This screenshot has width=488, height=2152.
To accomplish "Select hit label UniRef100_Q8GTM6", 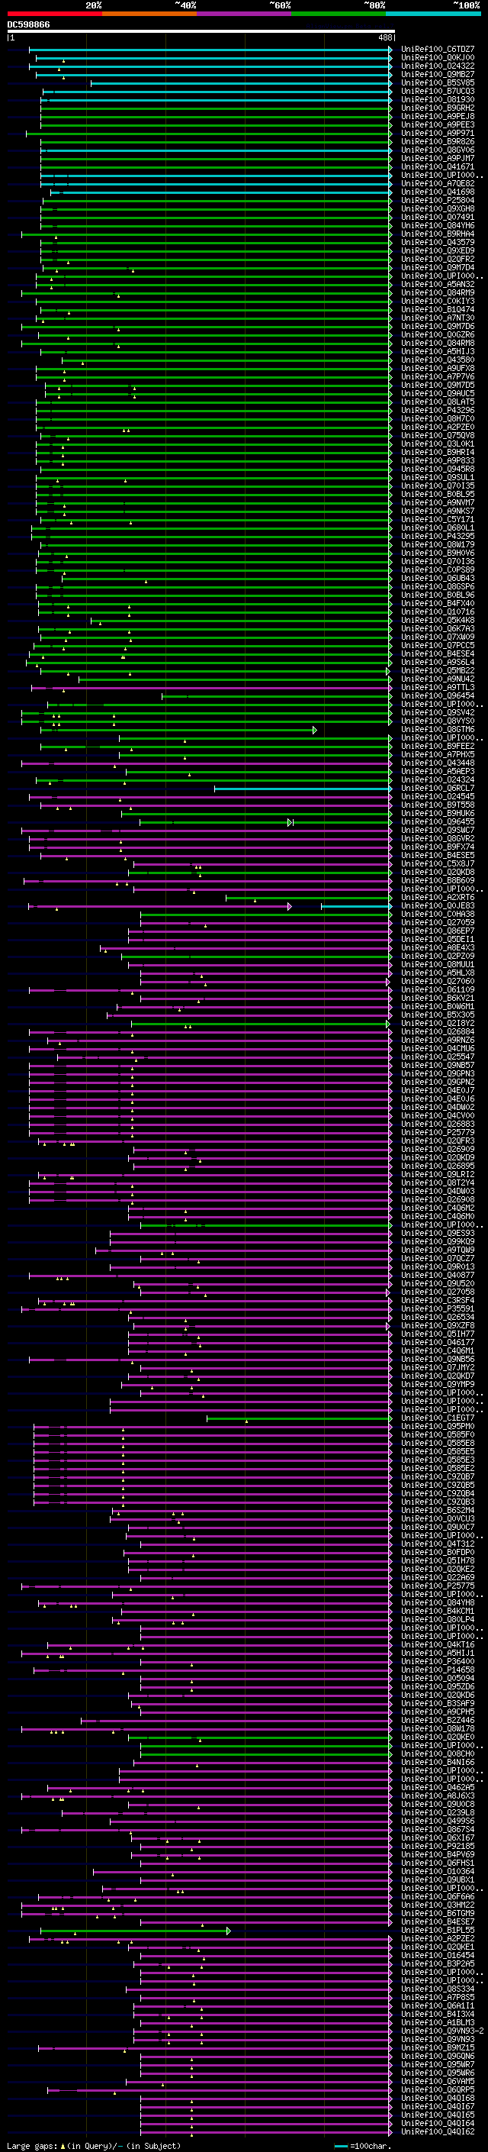I will [x=438, y=729].
